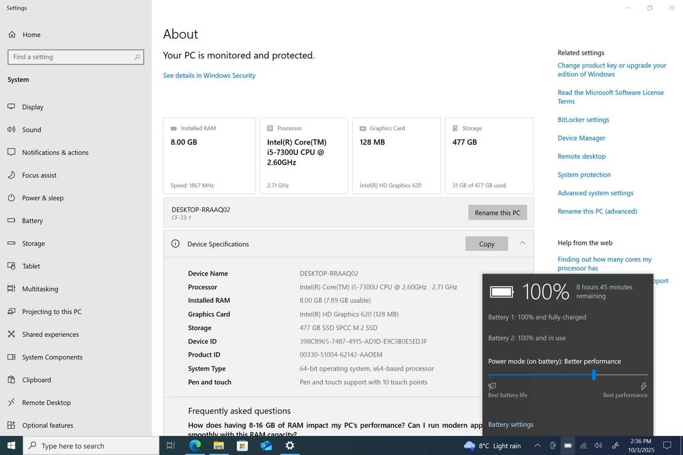
Task: Open the Sound settings page
Action: (x=31, y=130)
